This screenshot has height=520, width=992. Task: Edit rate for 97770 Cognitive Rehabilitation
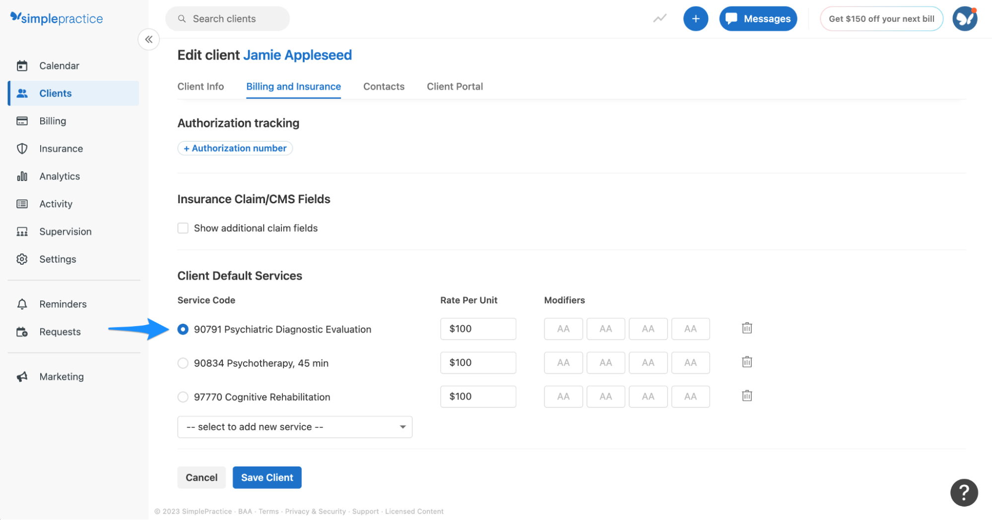[478, 397]
